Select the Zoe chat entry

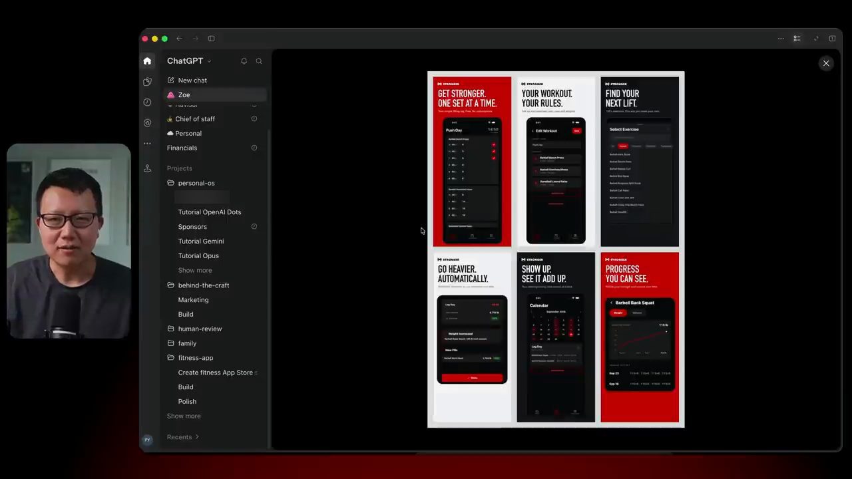point(214,95)
